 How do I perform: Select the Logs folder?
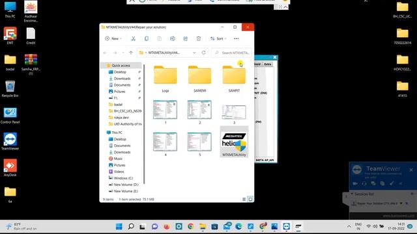[x=165, y=79]
